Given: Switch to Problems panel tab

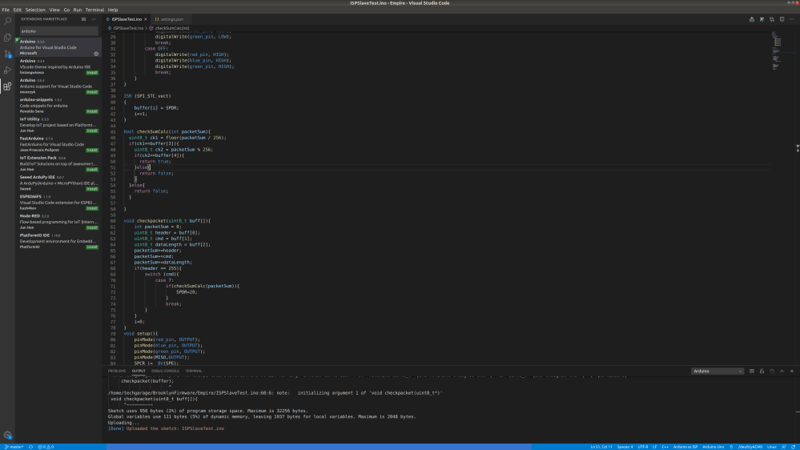Looking at the screenshot, I should click(117, 371).
